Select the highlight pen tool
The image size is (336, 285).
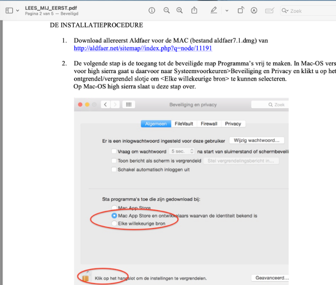click(214, 10)
